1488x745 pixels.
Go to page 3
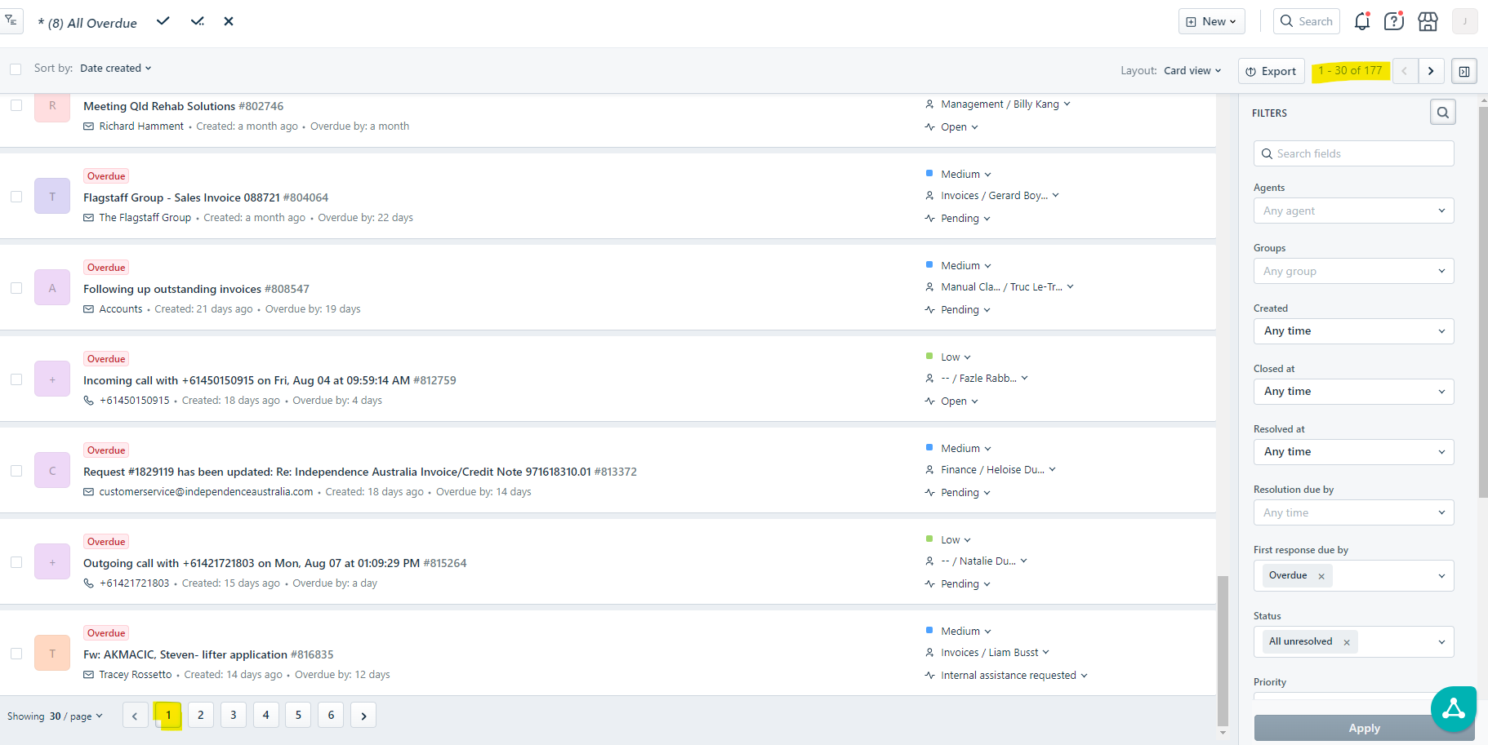[233, 716]
